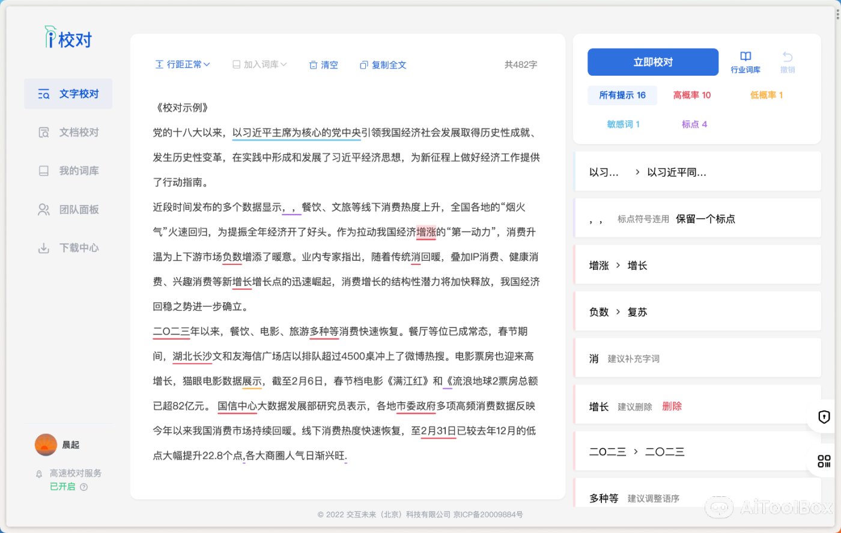Select the 标点 filter toggle
The height and width of the screenshot is (533, 841).
[x=694, y=124]
